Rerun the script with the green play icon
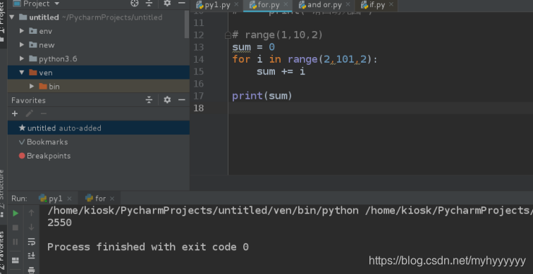Screen dimensions: 533x274 point(16,213)
